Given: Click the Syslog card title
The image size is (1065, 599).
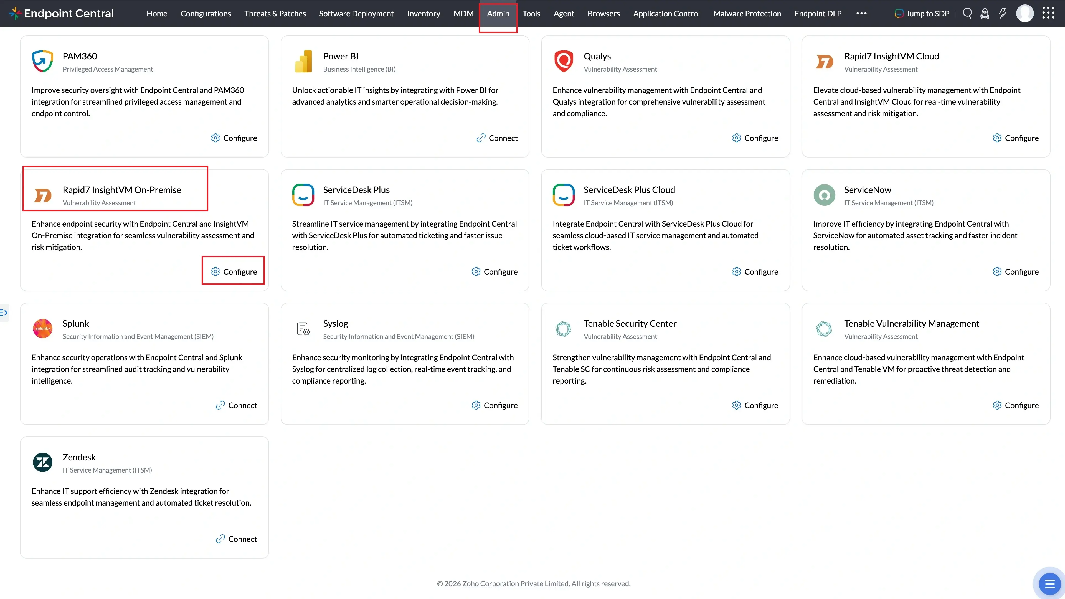Looking at the screenshot, I should [335, 323].
